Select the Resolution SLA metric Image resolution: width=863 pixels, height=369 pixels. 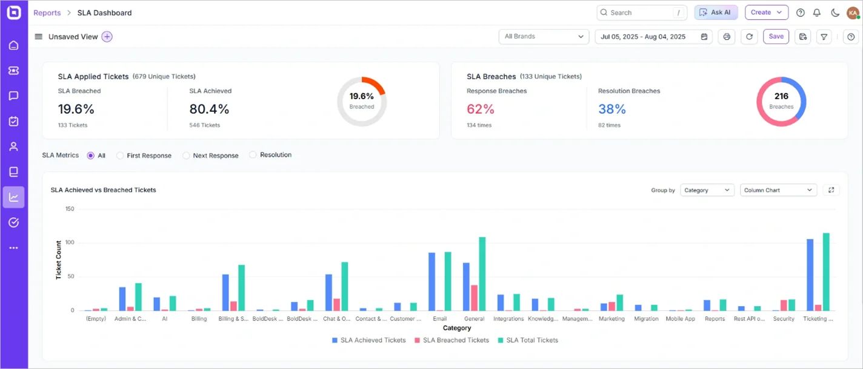[253, 155]
